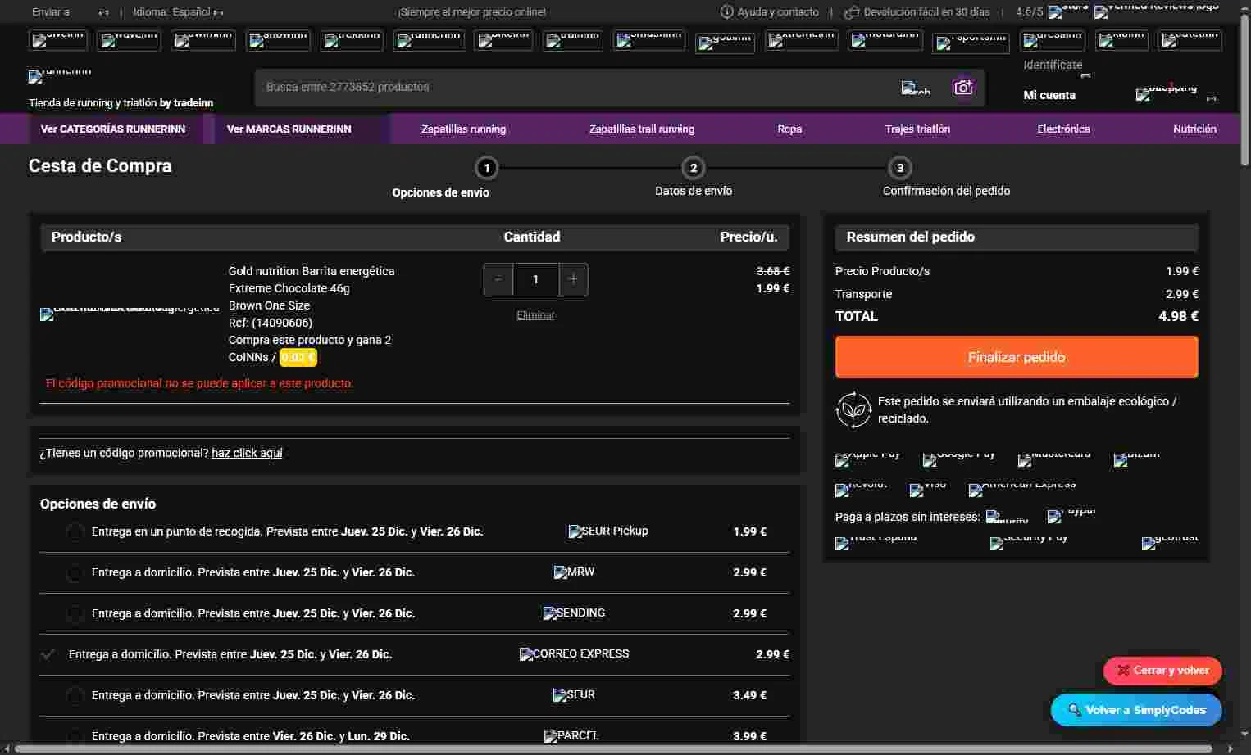Click Ayuda y contacto link
The height and width of the screenshot is (755, 1251).
(778, 12)
